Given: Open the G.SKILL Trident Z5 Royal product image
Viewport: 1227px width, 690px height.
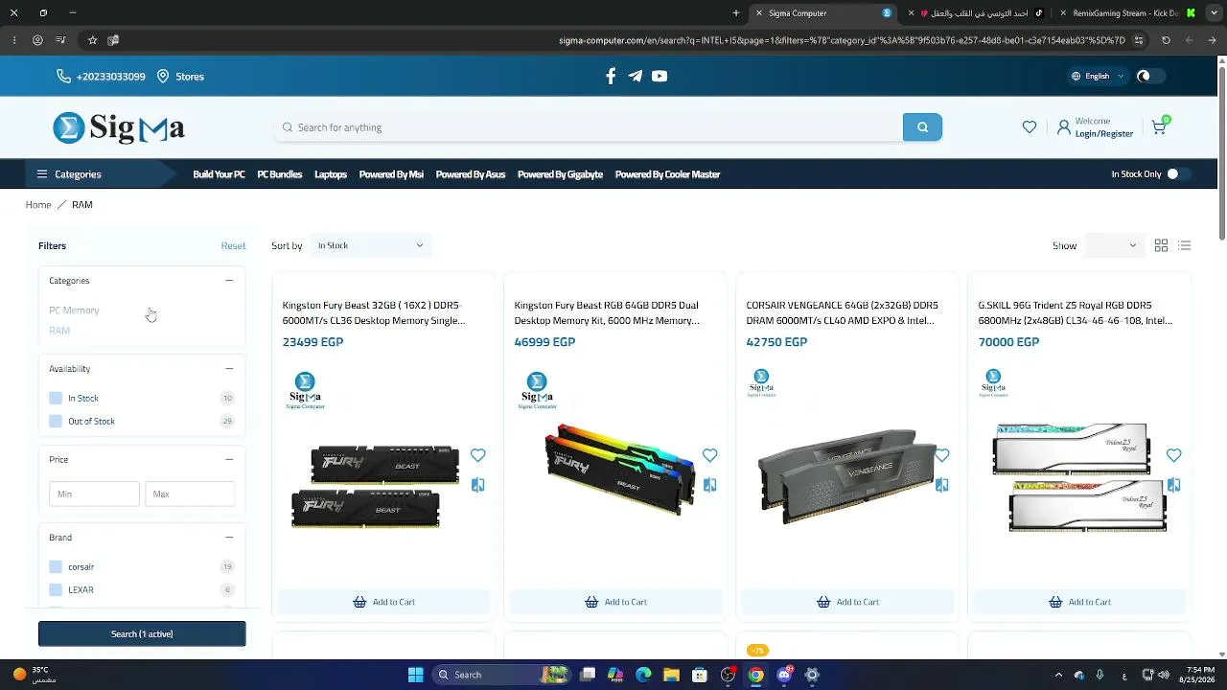Looking at the screenshot, I should 1079,476.
